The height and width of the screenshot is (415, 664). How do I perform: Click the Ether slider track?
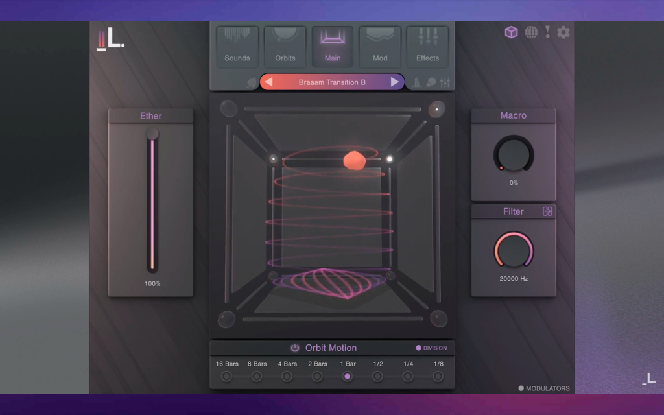click(152, 202)
